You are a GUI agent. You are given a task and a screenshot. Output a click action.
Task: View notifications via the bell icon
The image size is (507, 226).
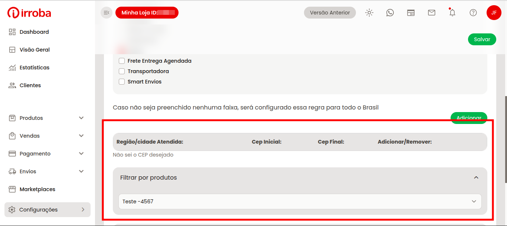(x=452, y=13)
